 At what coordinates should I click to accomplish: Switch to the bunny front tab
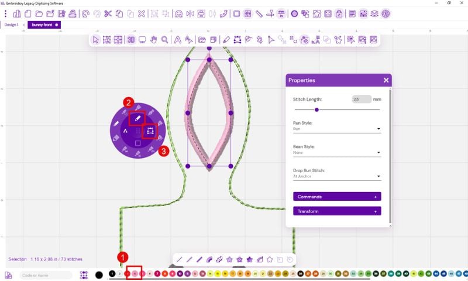tap(42, 25)
